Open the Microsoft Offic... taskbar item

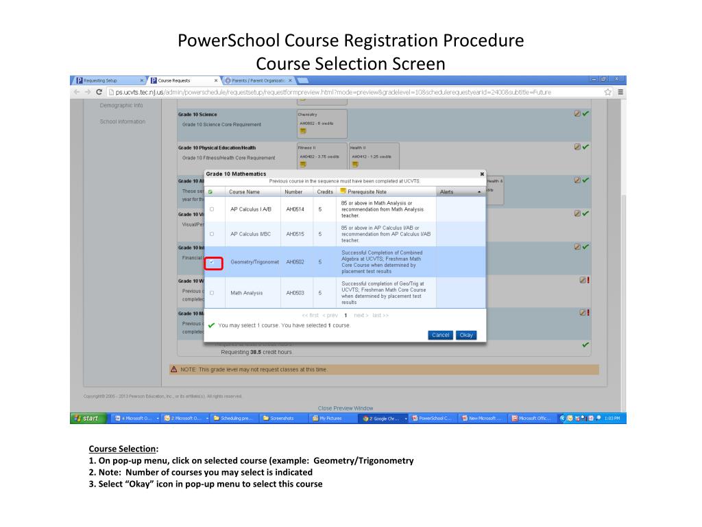tap(532, 418)
